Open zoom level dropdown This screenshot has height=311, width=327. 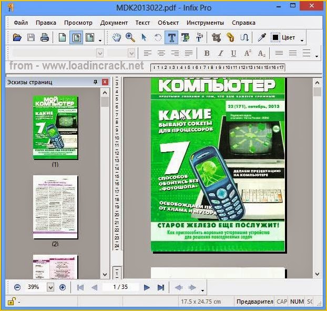click(x=50, y=287)
